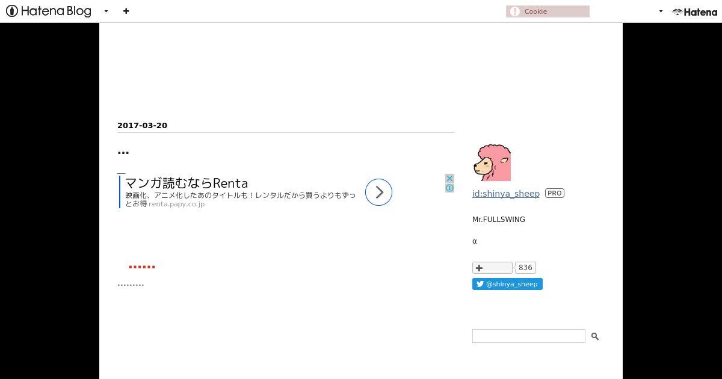722x379 pixels.
Task: Focus the blog search input field
Action: tap(528, 336)
